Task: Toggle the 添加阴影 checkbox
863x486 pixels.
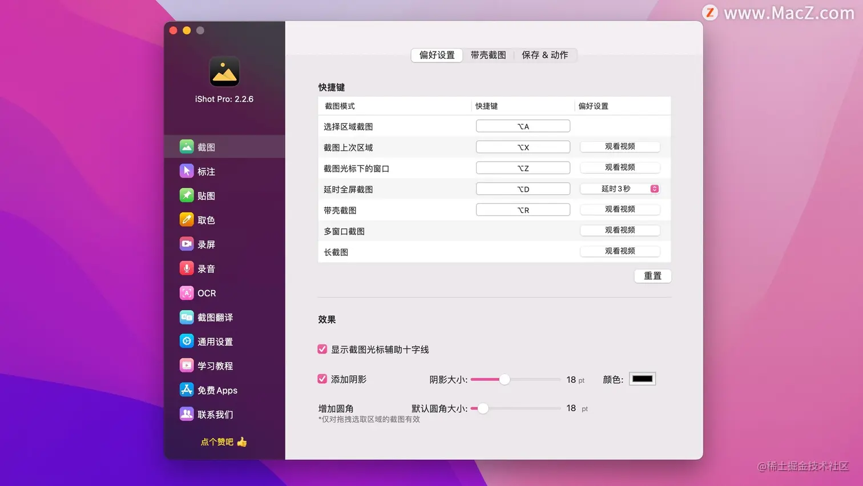Action: point(322,379)
